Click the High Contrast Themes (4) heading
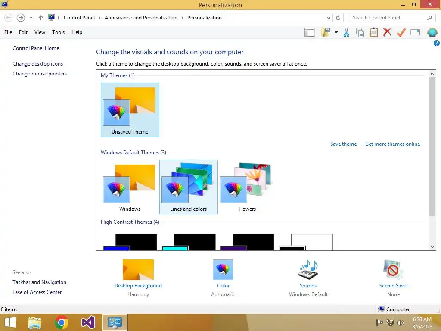Viewport: 441px width, 331px height. click(x=130, y=222)
